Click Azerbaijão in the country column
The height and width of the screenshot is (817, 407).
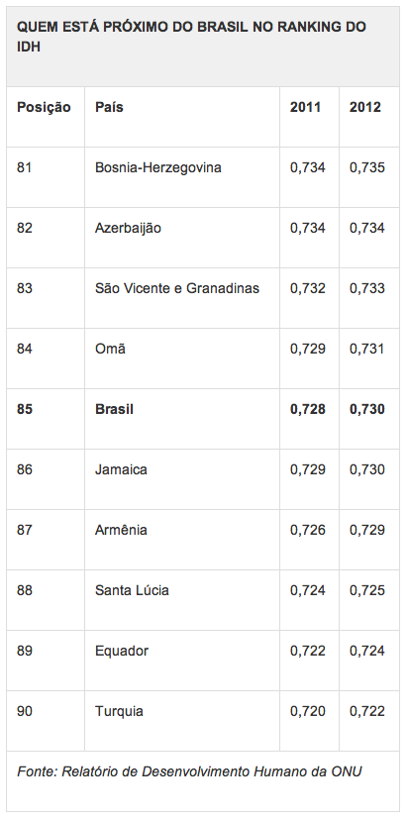click(x=128, y=228)
